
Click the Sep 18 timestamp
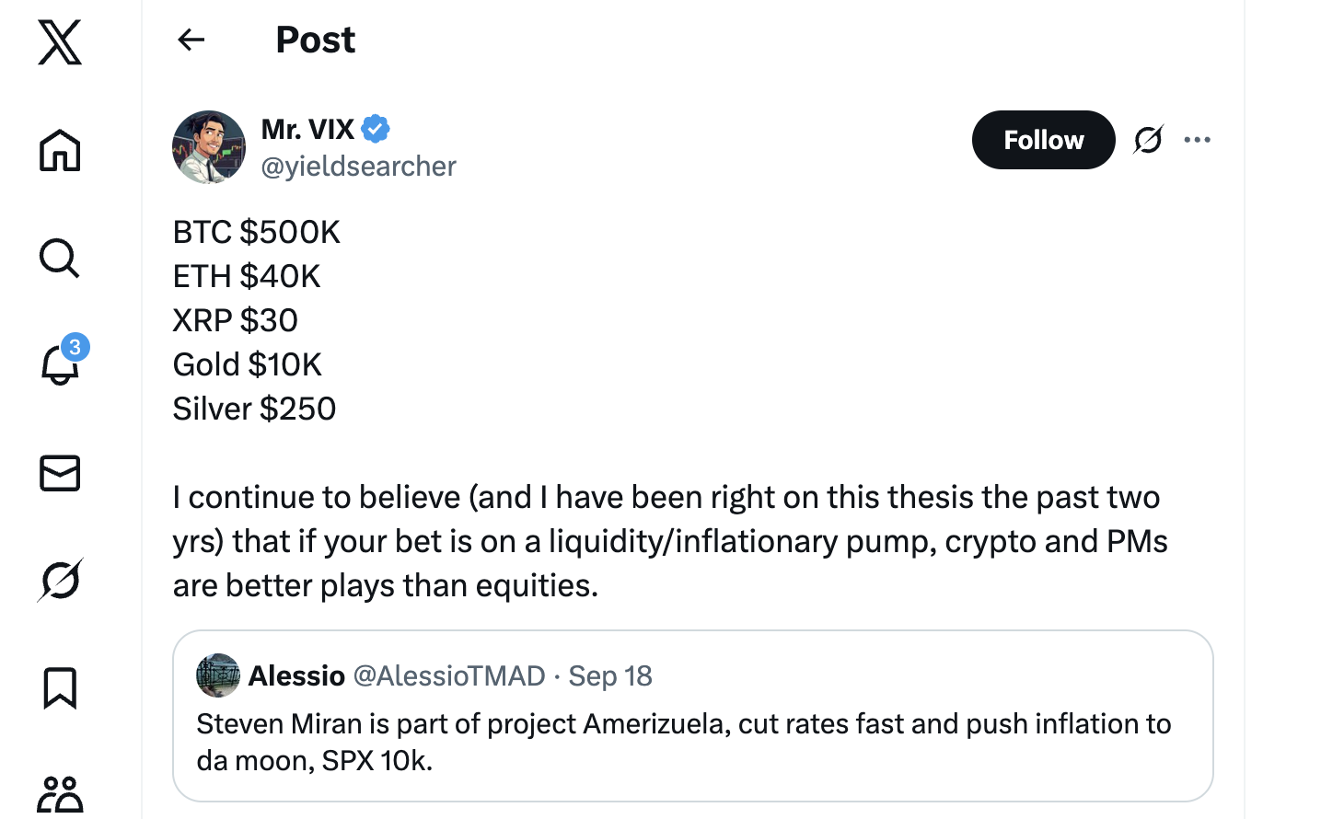coord(609,676)
